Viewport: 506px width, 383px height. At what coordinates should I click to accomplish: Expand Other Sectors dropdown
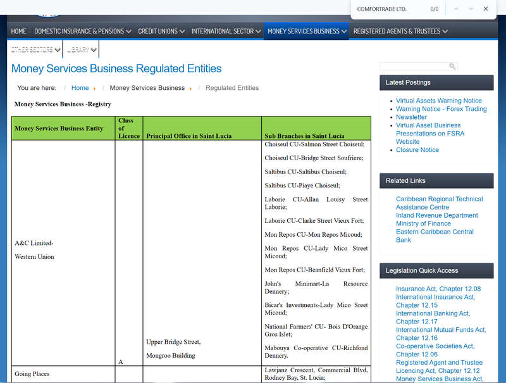click(x=35, y=50)
